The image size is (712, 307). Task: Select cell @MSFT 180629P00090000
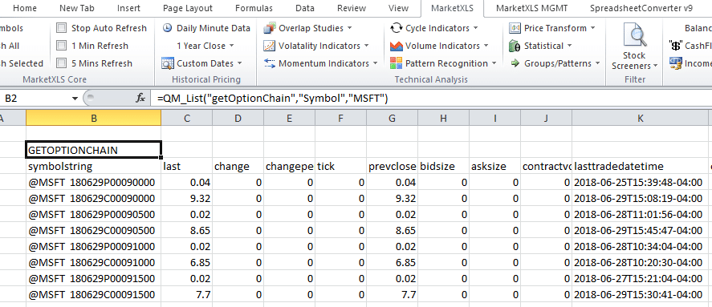click(94, 182)
